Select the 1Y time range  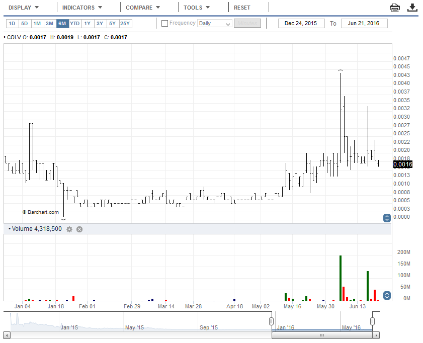(88, 24)
